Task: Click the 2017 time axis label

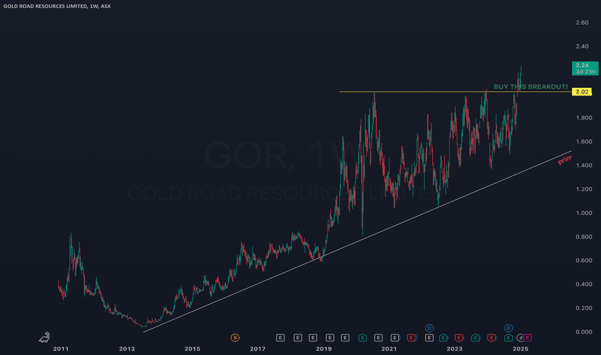Action: [257, 349]
